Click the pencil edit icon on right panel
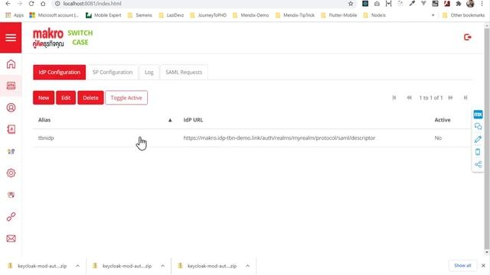This screenshot has height=275, width=490. 478,139
